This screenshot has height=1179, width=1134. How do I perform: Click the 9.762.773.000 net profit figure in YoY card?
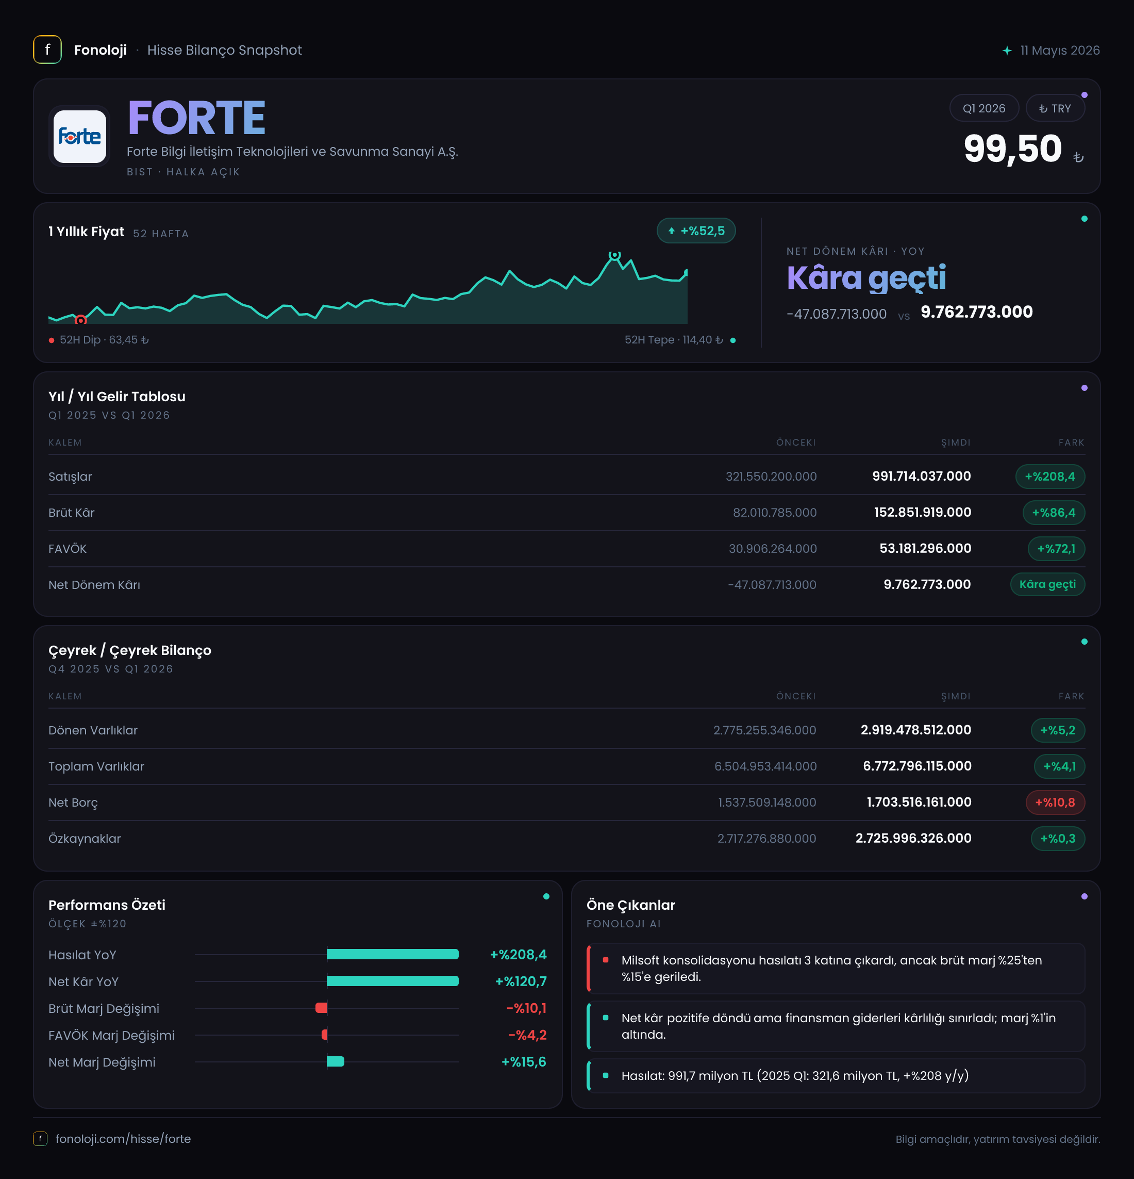(x=976, y=312)
